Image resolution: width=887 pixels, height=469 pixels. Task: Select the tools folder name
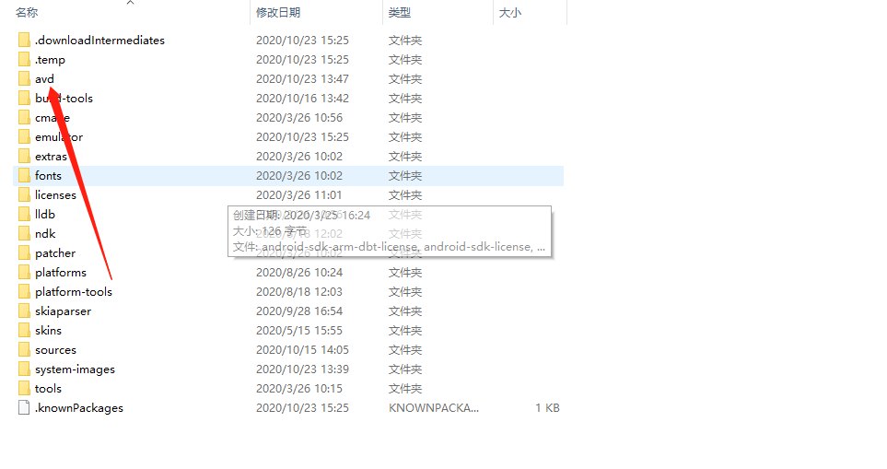48,389
